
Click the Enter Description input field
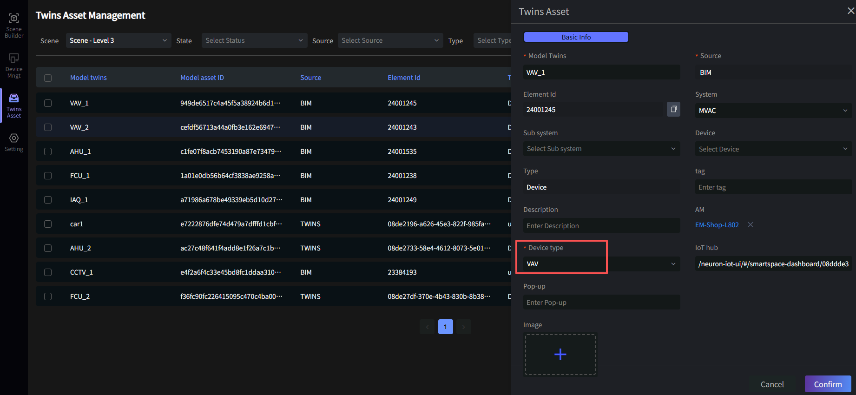coord(601,226)
